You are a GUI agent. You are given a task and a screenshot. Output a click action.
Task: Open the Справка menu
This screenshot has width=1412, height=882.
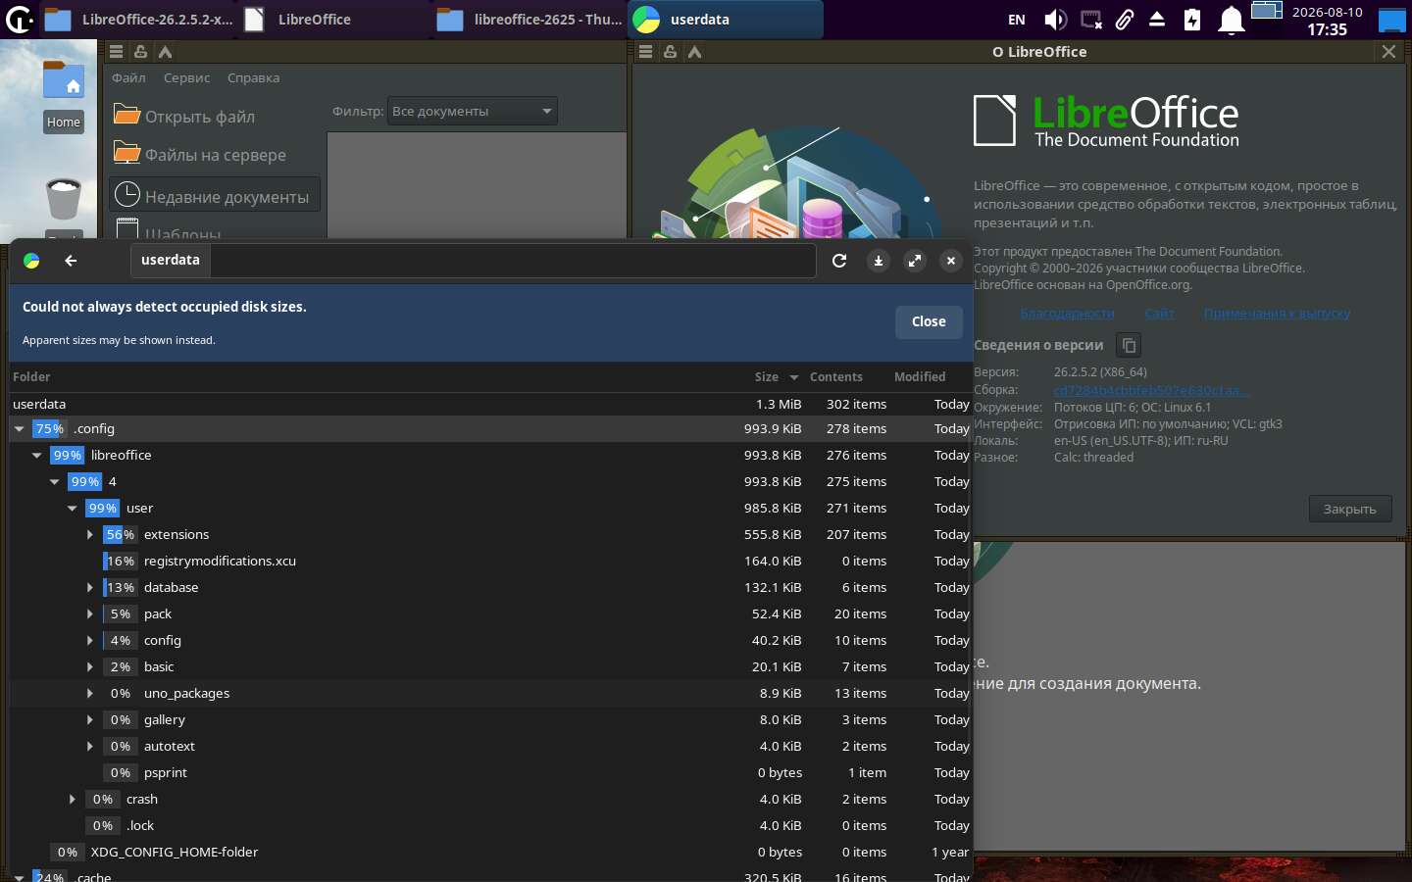pyautogui.click(x=253, y=78)
